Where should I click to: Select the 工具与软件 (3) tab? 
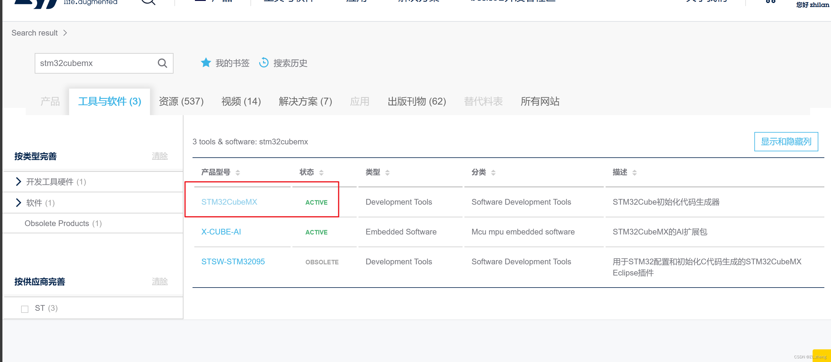pyautogui.click(x=110, y=101)
